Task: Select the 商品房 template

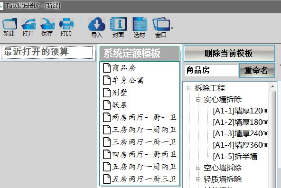Action: [x=124, y=68]
